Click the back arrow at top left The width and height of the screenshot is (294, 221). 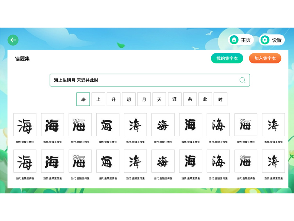coord(13,39)
